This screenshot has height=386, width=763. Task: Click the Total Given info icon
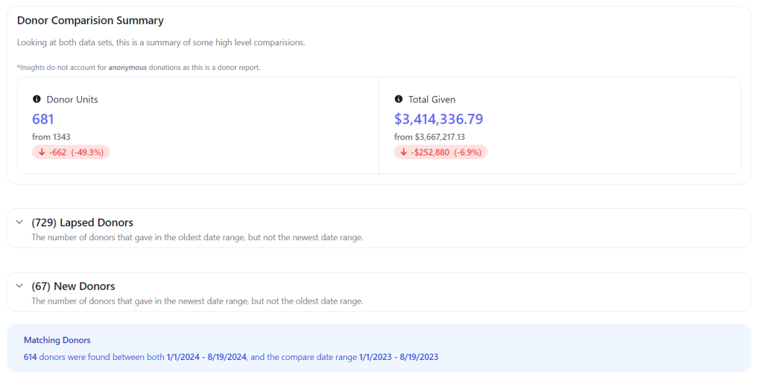pos(399,99)
